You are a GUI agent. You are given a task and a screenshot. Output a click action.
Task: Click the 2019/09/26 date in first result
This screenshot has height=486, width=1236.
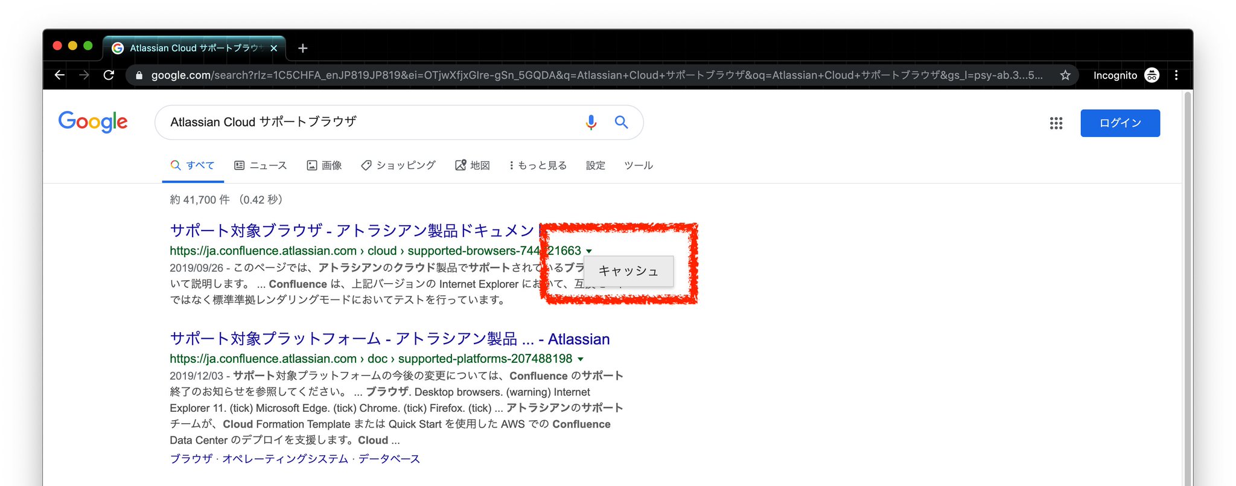(196, 268)
